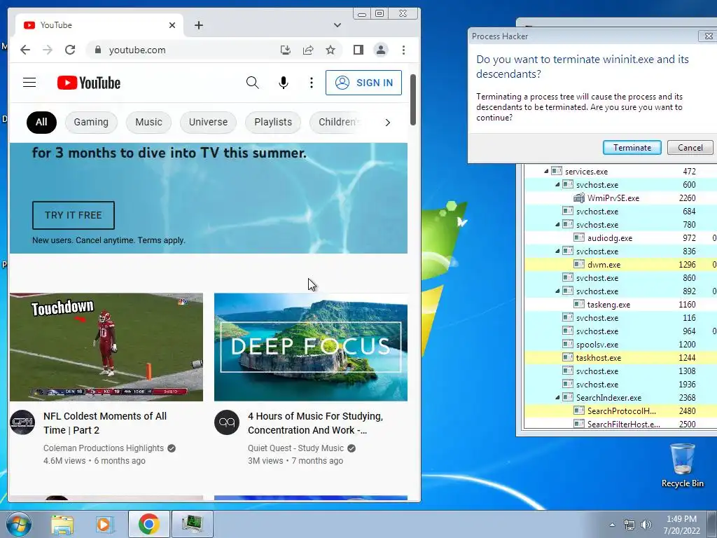Open NFL Coldest Moments video title
Image resolution: width=717 pixels, height=538 pixels.
(x=105, y=423)
